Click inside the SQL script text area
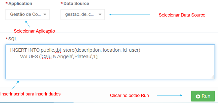 tap(110, 62)
